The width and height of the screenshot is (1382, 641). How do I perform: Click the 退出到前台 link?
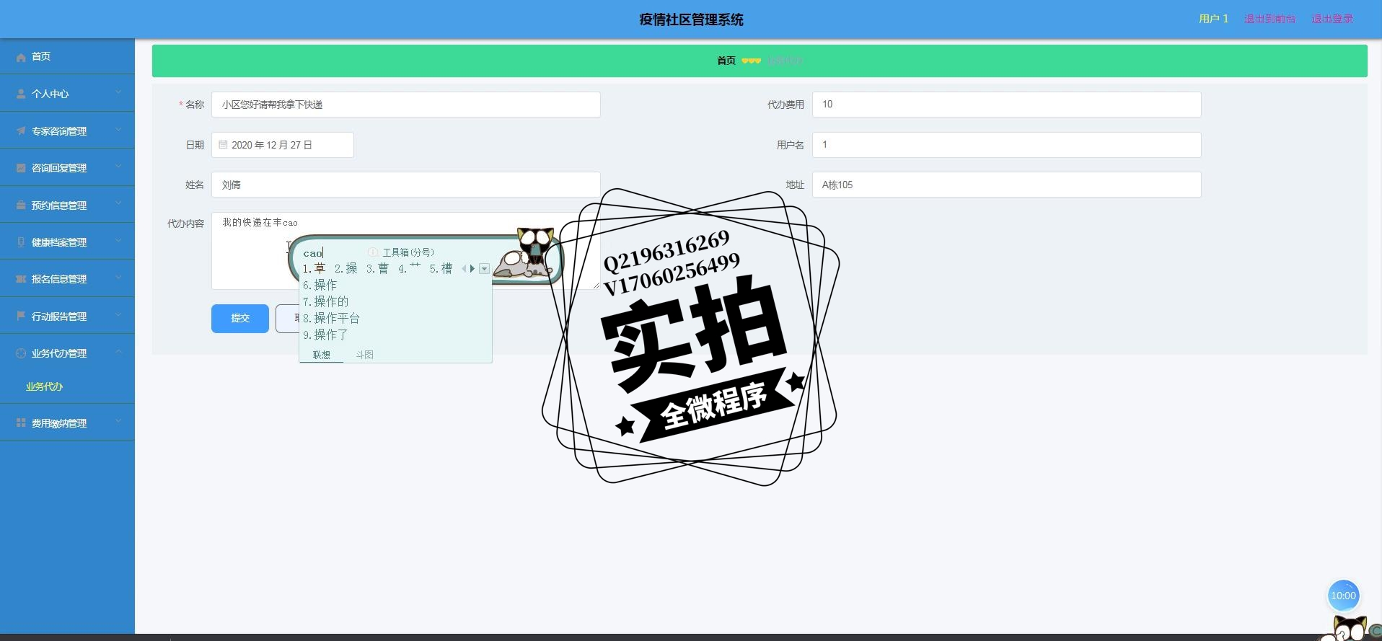tap(1269, 19)
